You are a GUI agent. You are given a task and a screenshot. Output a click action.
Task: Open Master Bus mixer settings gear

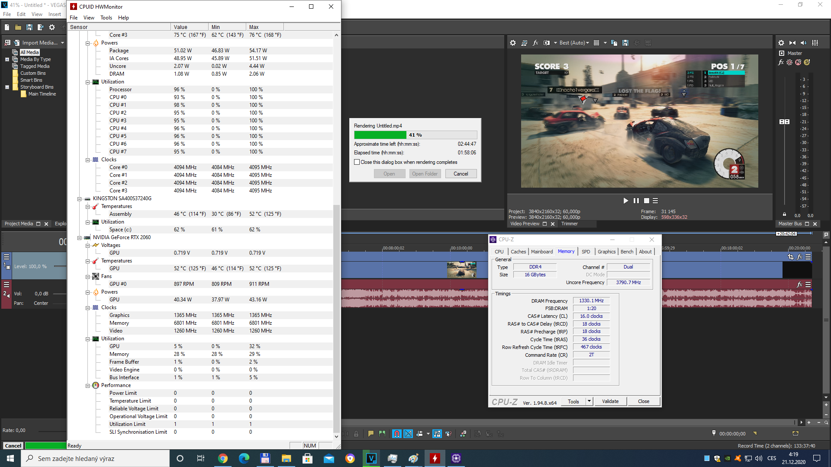tap(781, 43)
